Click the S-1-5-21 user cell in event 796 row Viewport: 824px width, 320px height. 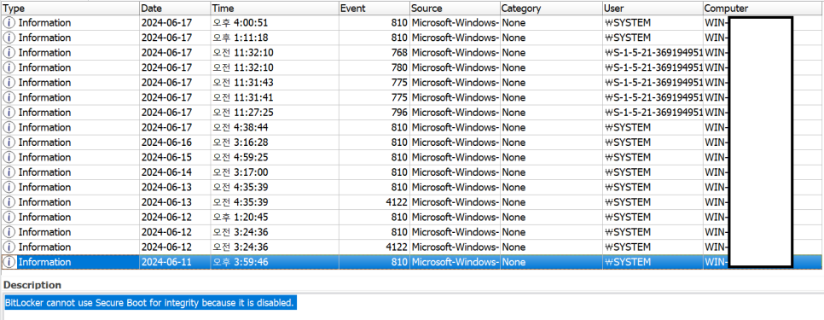click(653, 113)
